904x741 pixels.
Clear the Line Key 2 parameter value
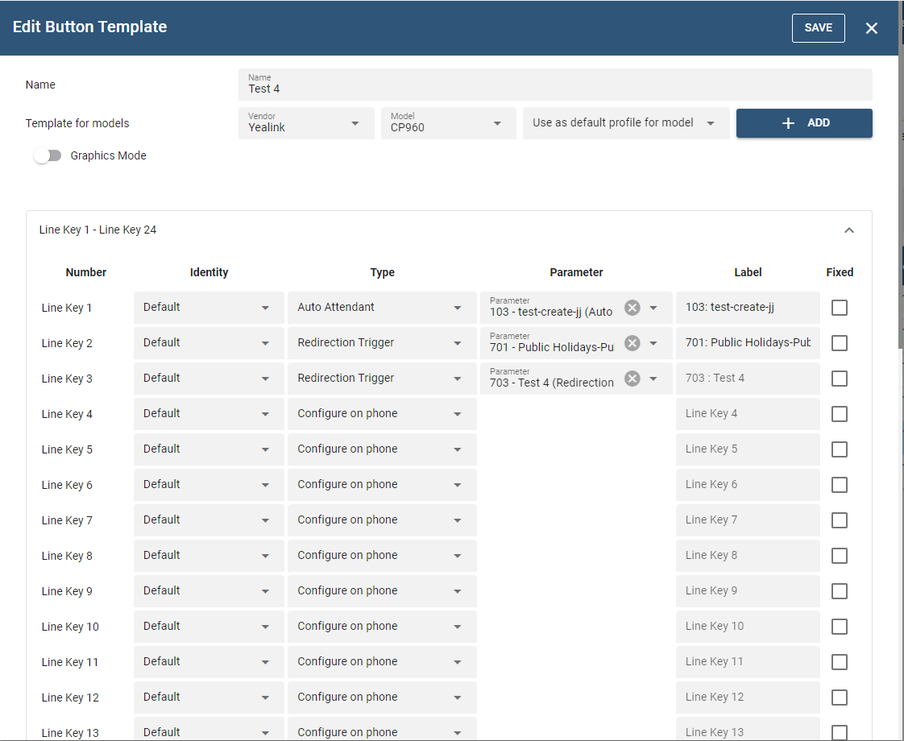click(632, 343)
